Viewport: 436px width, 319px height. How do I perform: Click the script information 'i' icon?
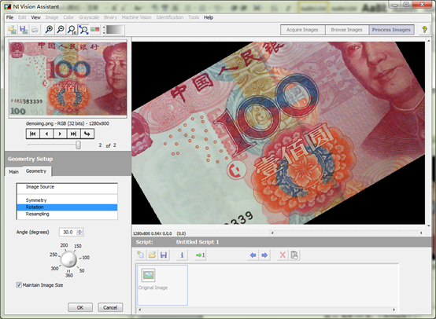click(182, 255)
